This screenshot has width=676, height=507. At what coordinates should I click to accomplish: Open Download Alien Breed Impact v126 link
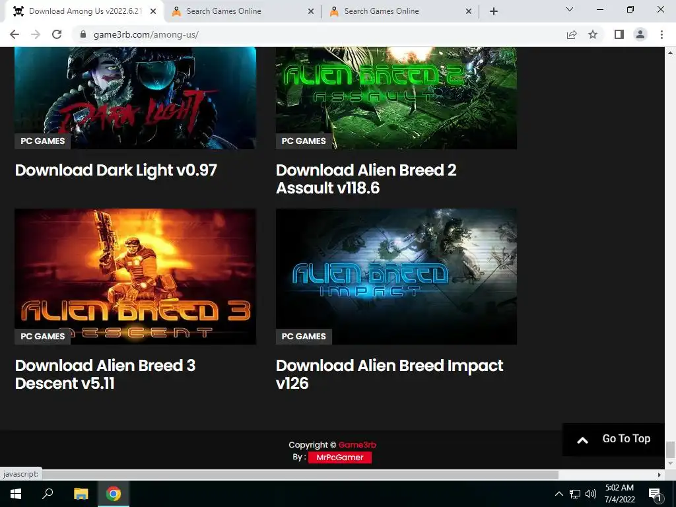tap(389, 374)
